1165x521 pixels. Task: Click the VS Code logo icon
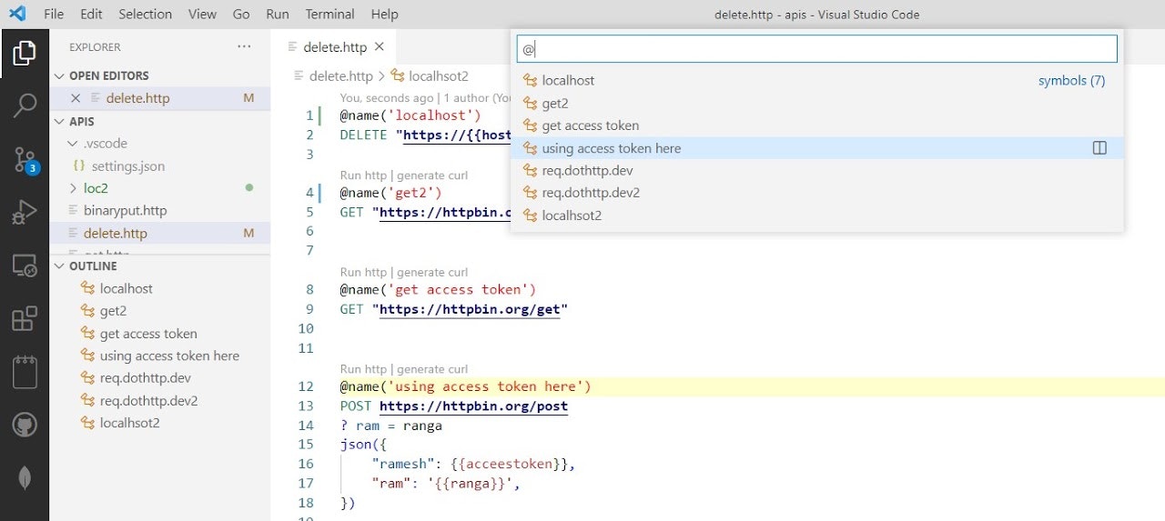tap(17, 14)
